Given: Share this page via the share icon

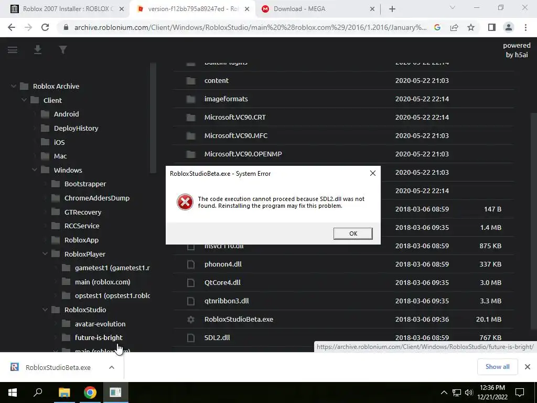Looking at the screenshot, I should tap(454, 27).
